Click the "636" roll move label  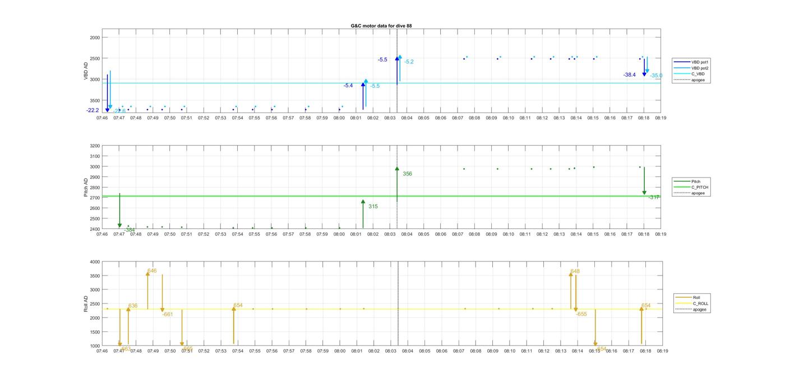(133, 306)
